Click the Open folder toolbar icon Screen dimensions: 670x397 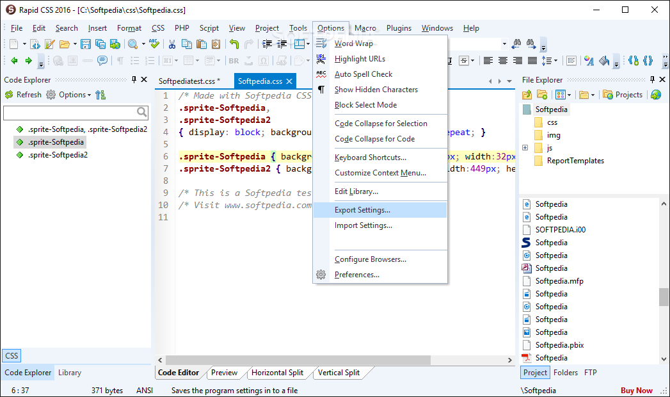(x=65, y=44)
